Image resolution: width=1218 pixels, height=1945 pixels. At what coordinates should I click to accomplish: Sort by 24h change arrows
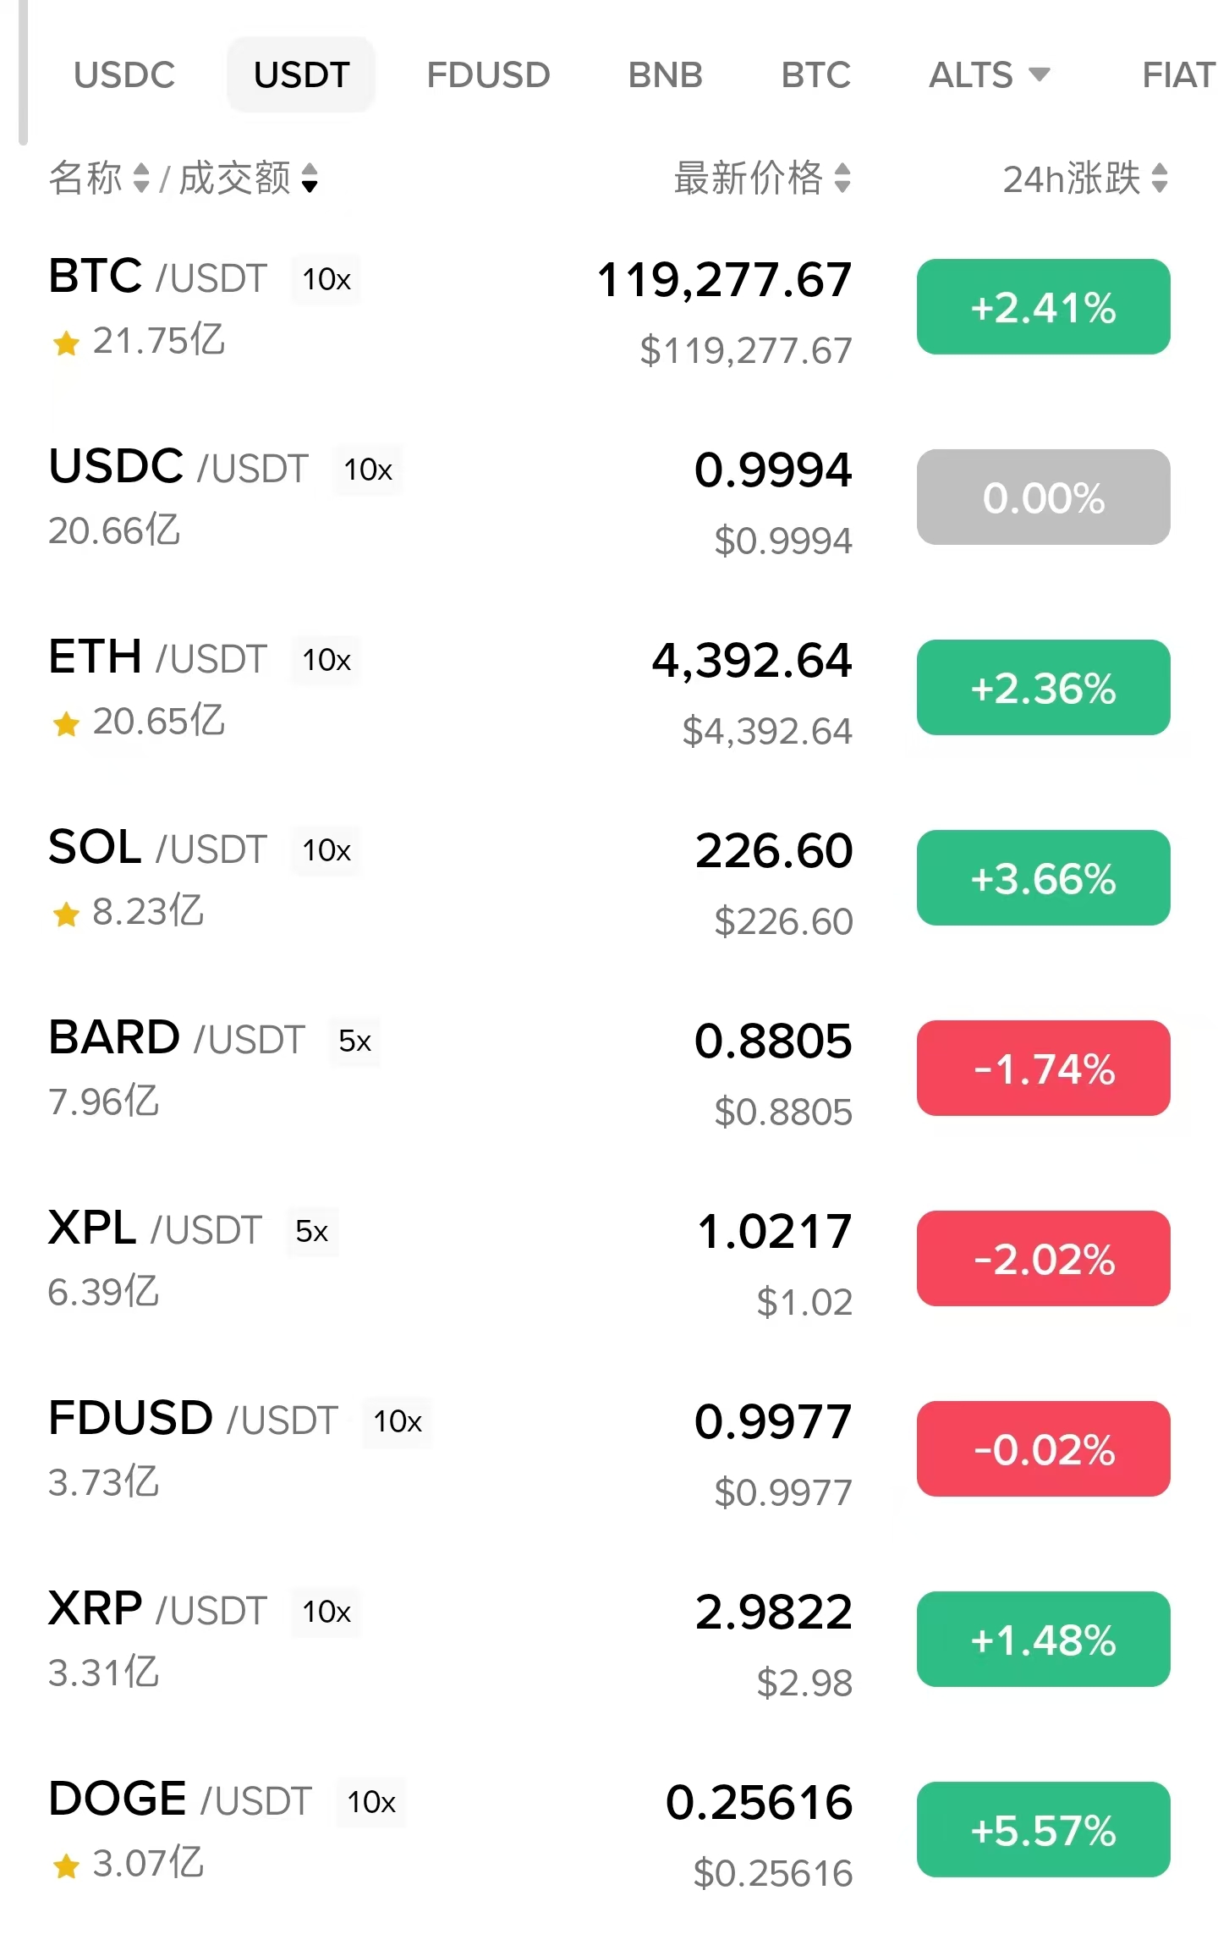pos(1160,178)
